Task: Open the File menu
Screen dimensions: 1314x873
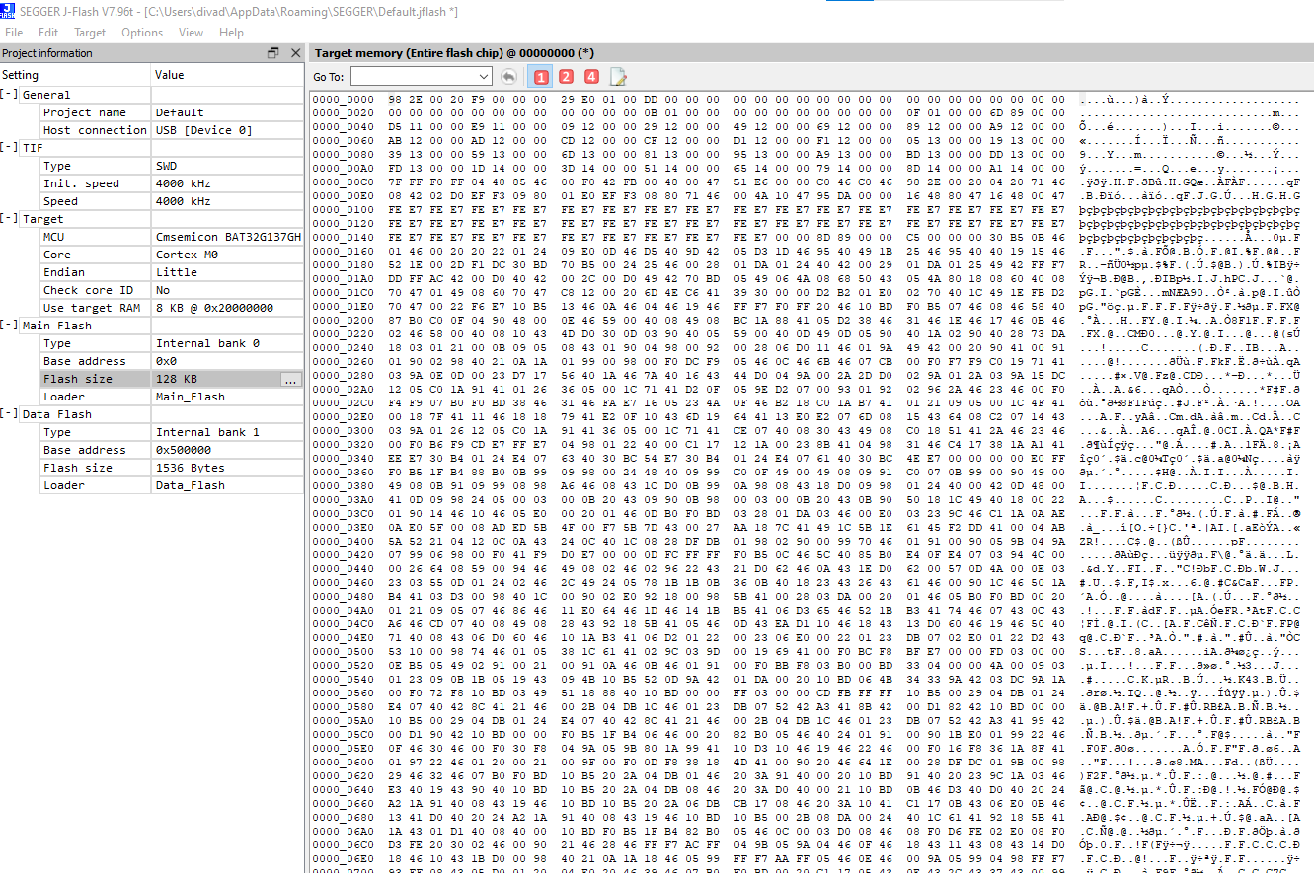Action: pos(14,33)
